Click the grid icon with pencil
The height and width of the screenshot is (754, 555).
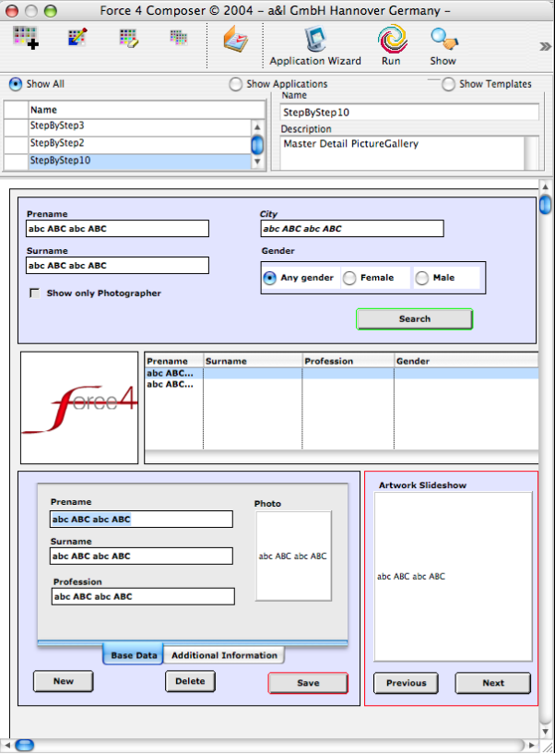click(x=77, y=39)
